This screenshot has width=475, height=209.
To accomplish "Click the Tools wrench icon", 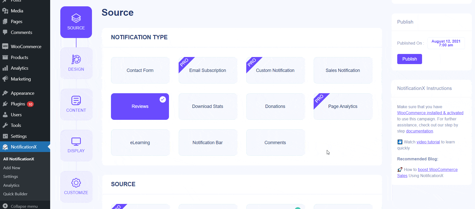I will [5, 125].
